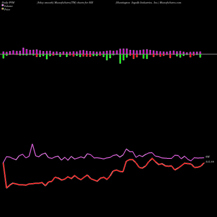This screenshot has width=217, height=217.
Task: Click the Price legend label
Action: point(7,10)
